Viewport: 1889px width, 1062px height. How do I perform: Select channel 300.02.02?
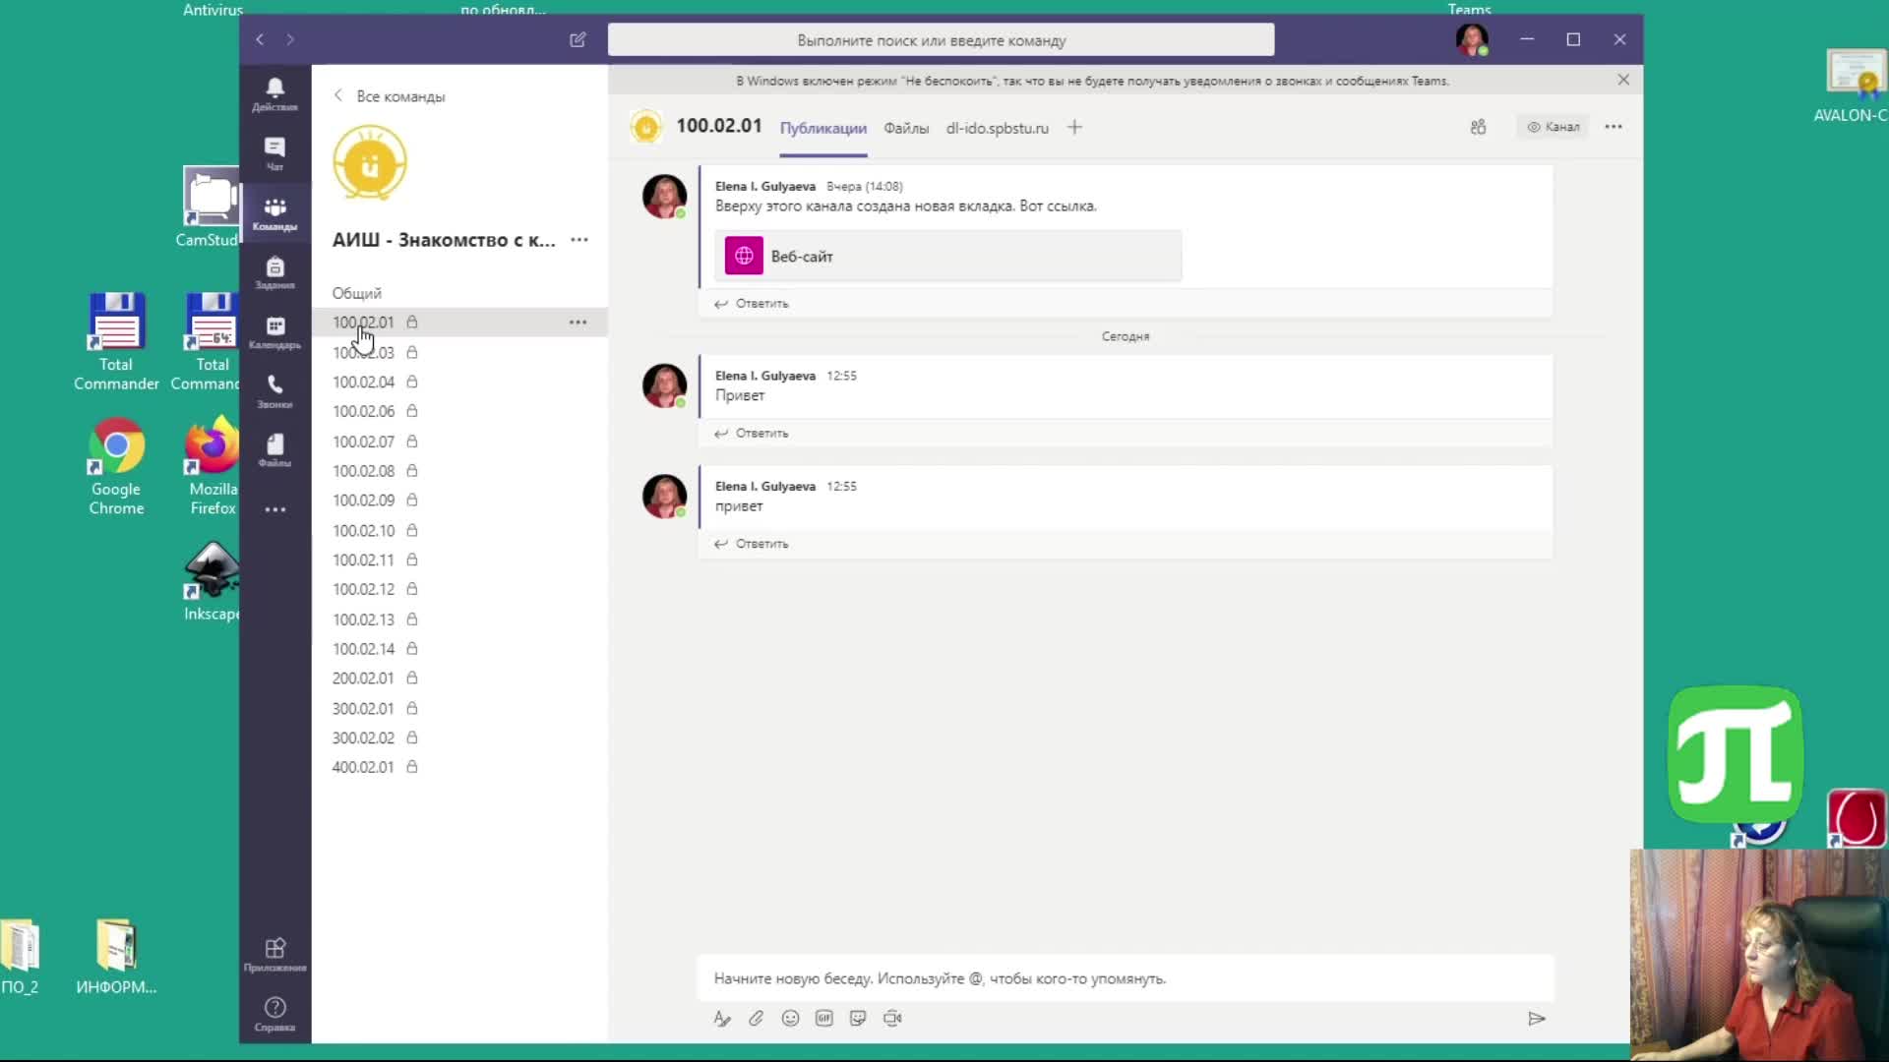(x=459, y=738)
